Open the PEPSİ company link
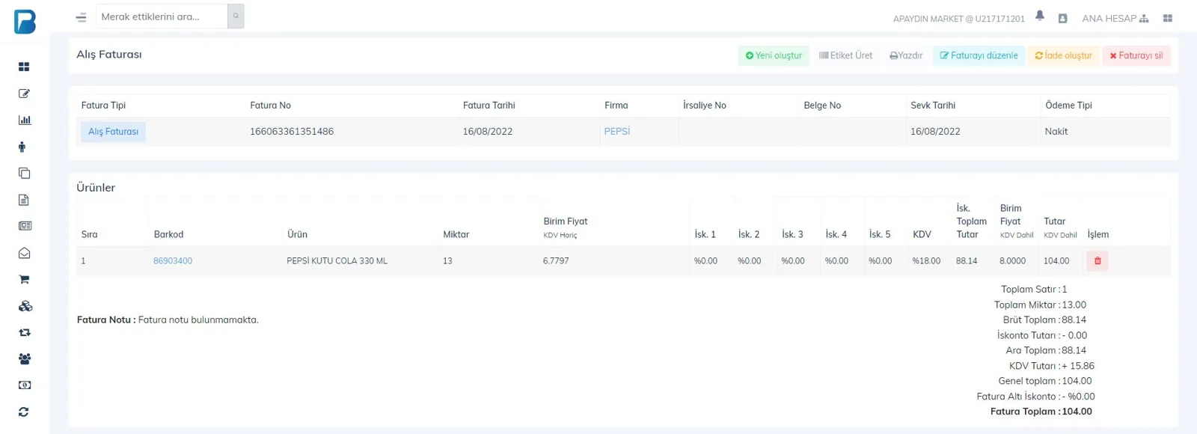The height and width of the screenshot is (434, 1197). point(617,132)
